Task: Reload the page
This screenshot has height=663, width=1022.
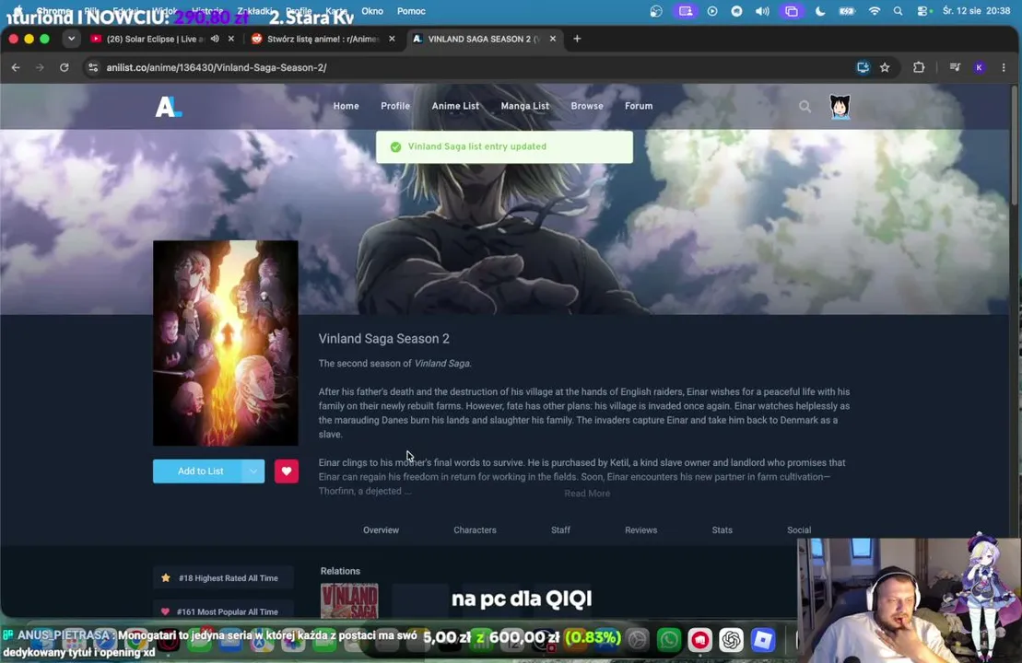Action: [x=64, y=67]
